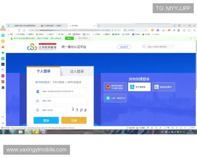This screenshot has height=158, width=197.
Task: Click the blue 登录 button
Action: (x=46, y=120)
